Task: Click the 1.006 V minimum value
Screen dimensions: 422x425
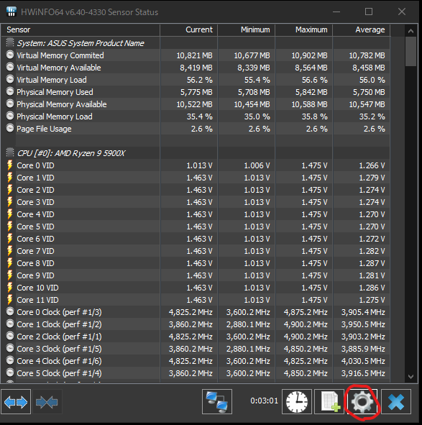Action: [257, 165]
